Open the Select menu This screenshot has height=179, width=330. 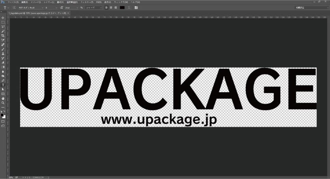72,2
